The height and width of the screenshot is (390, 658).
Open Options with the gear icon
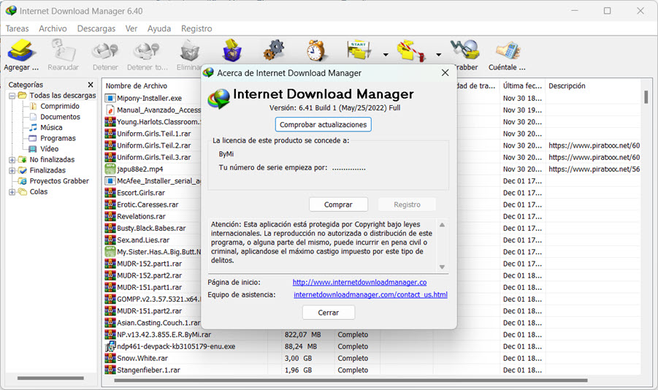(x=274, y=51)
